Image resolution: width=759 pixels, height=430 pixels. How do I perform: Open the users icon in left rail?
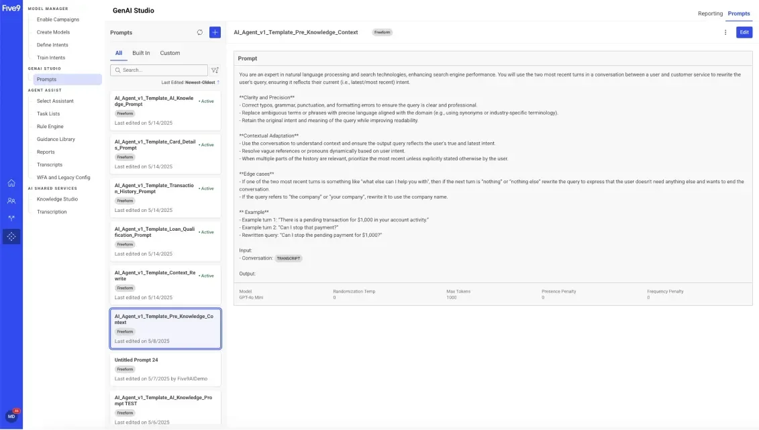tap(11, 201)
